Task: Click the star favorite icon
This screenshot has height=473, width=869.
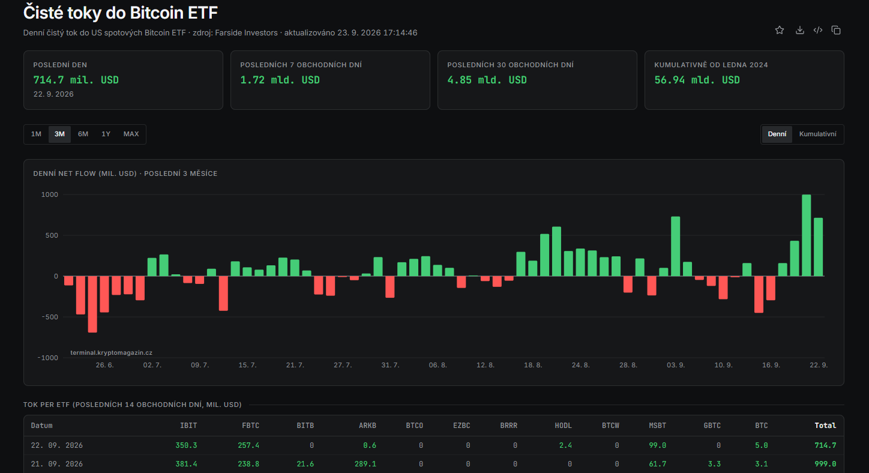Action: coord(780,30)
